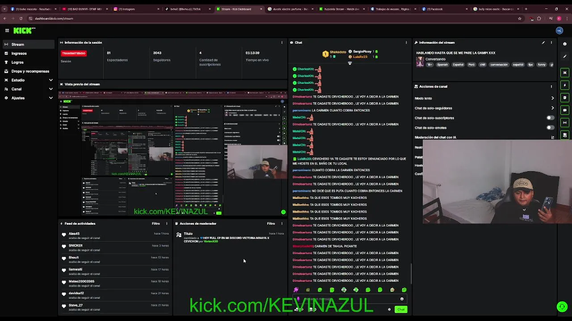Open Feed de actividades options menu
This screenshot has height=321, width=572.
point(167,223)
